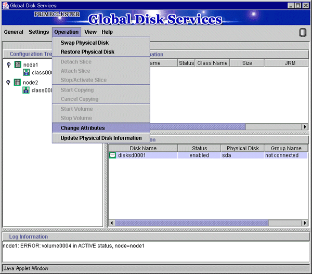Click the node2 server icon in tree

point(18,82)
